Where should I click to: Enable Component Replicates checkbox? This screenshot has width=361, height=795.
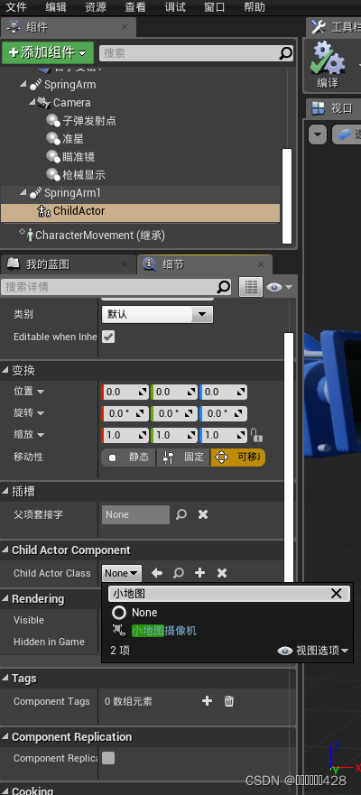coord(108,758)
